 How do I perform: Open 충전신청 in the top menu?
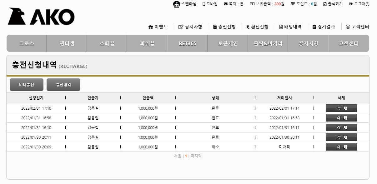224,27
